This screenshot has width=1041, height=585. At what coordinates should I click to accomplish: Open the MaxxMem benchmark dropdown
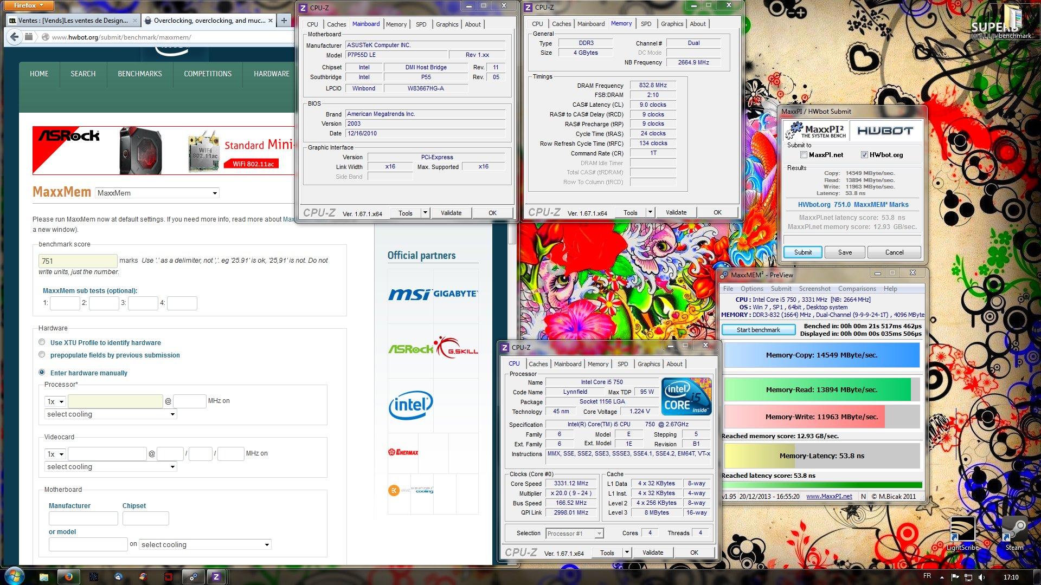click(157, 193)
